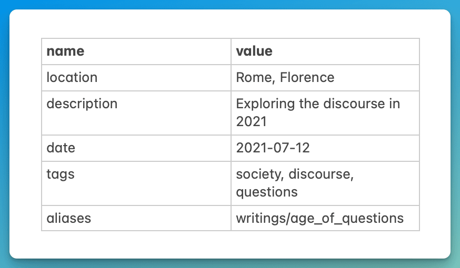Click the word "Exploring" in description value

[265, 104]
